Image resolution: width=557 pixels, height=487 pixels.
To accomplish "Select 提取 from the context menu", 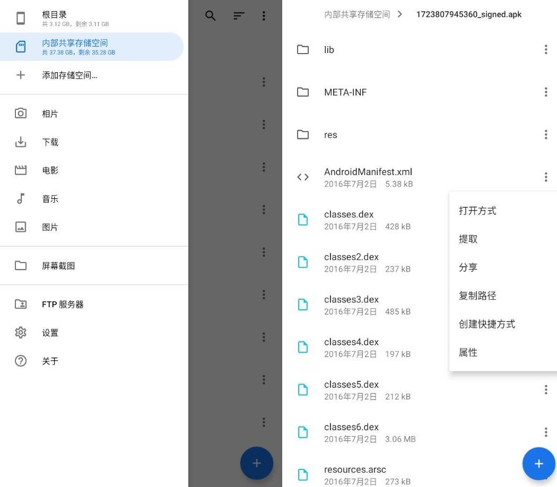I will [x=468, y=239].
